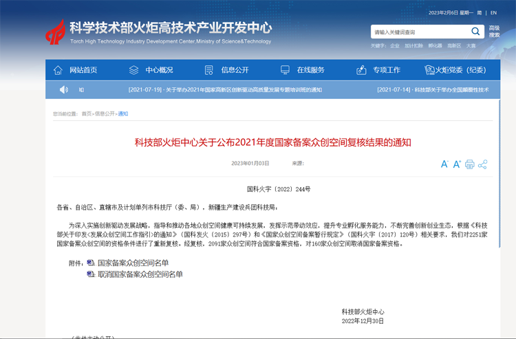Screen dimensions: 516x339
Task: Click the Word icon beside 国家备案众创空间名单
Action: point(91,263)
